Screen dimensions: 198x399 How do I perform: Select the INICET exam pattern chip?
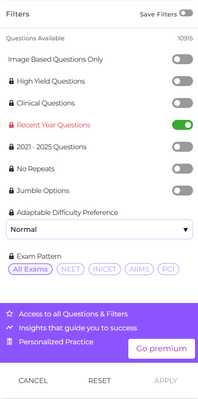coord(104,269)
